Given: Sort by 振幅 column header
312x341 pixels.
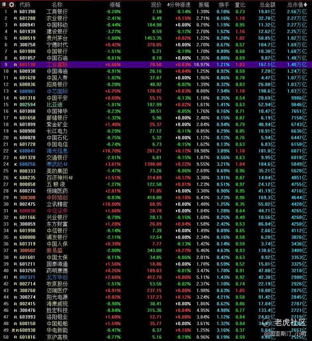Looking at the screenshot, I should tap(204, 5).
